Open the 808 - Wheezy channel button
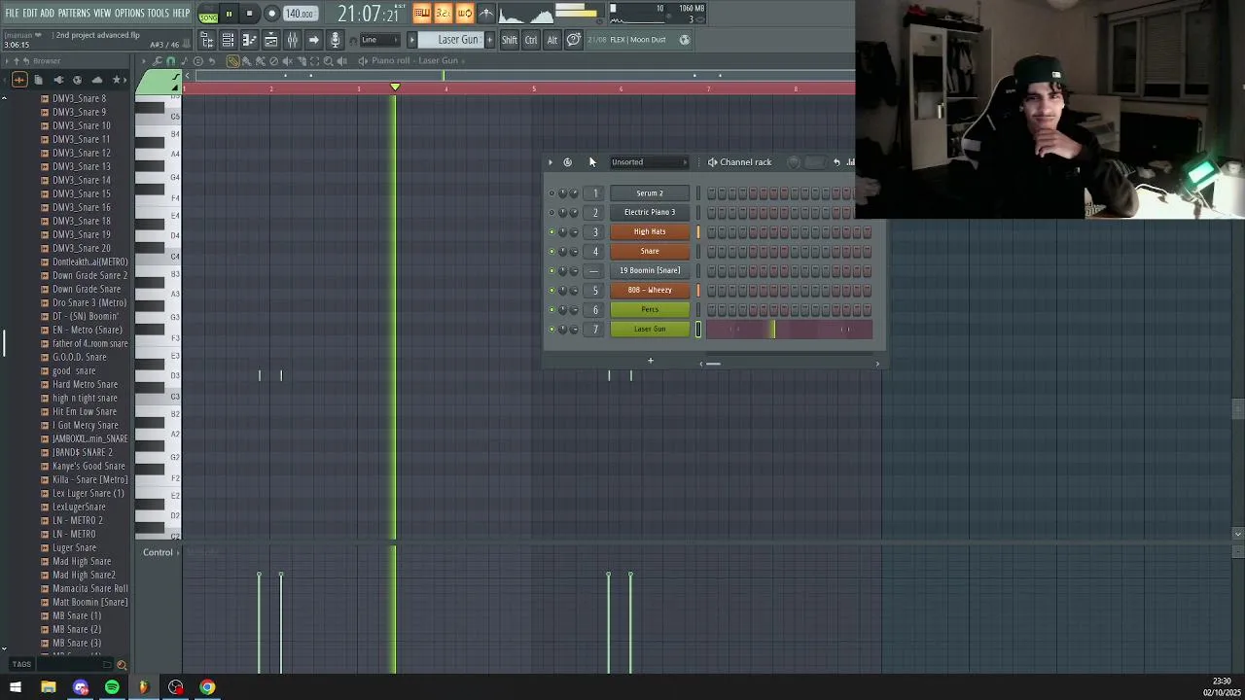 point(650,290)
